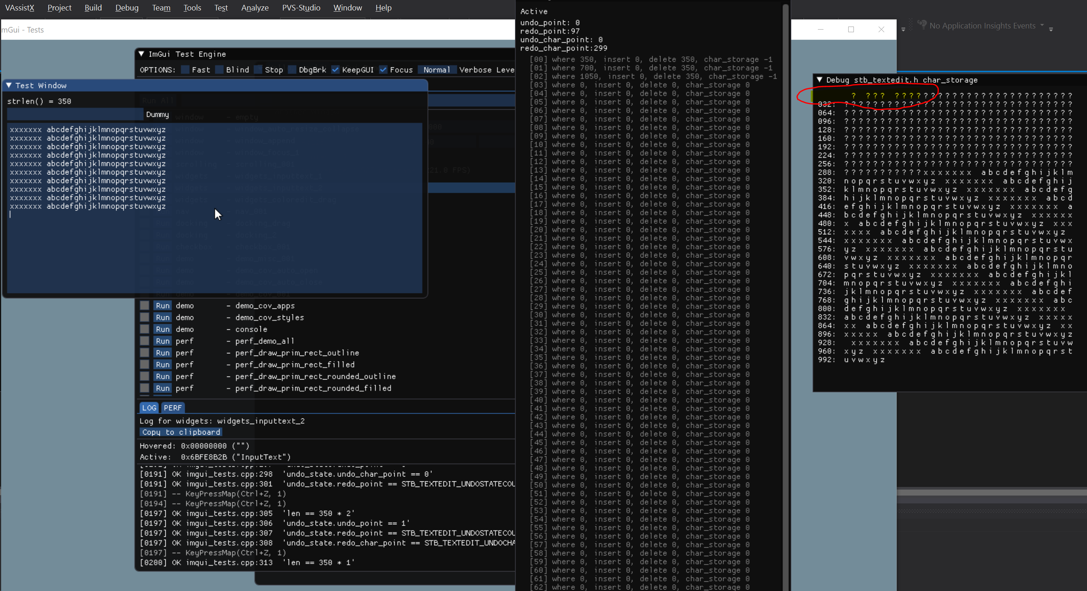Toggle the DbgBrk checkbox

point(292,70)
